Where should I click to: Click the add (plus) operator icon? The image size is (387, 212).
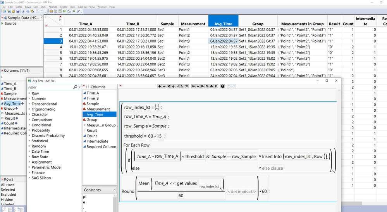click(x=160, y=86)
